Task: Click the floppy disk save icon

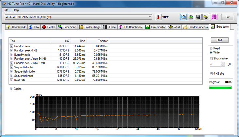Action: coord(198,17)
